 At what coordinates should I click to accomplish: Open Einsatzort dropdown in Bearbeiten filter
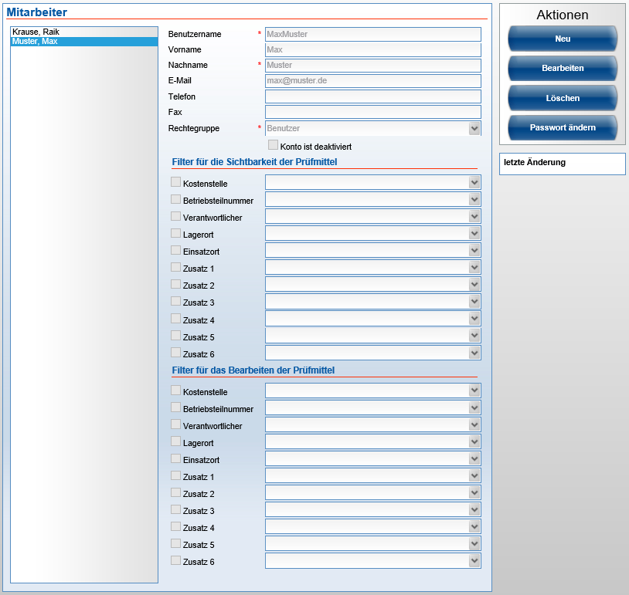[373, 458]
